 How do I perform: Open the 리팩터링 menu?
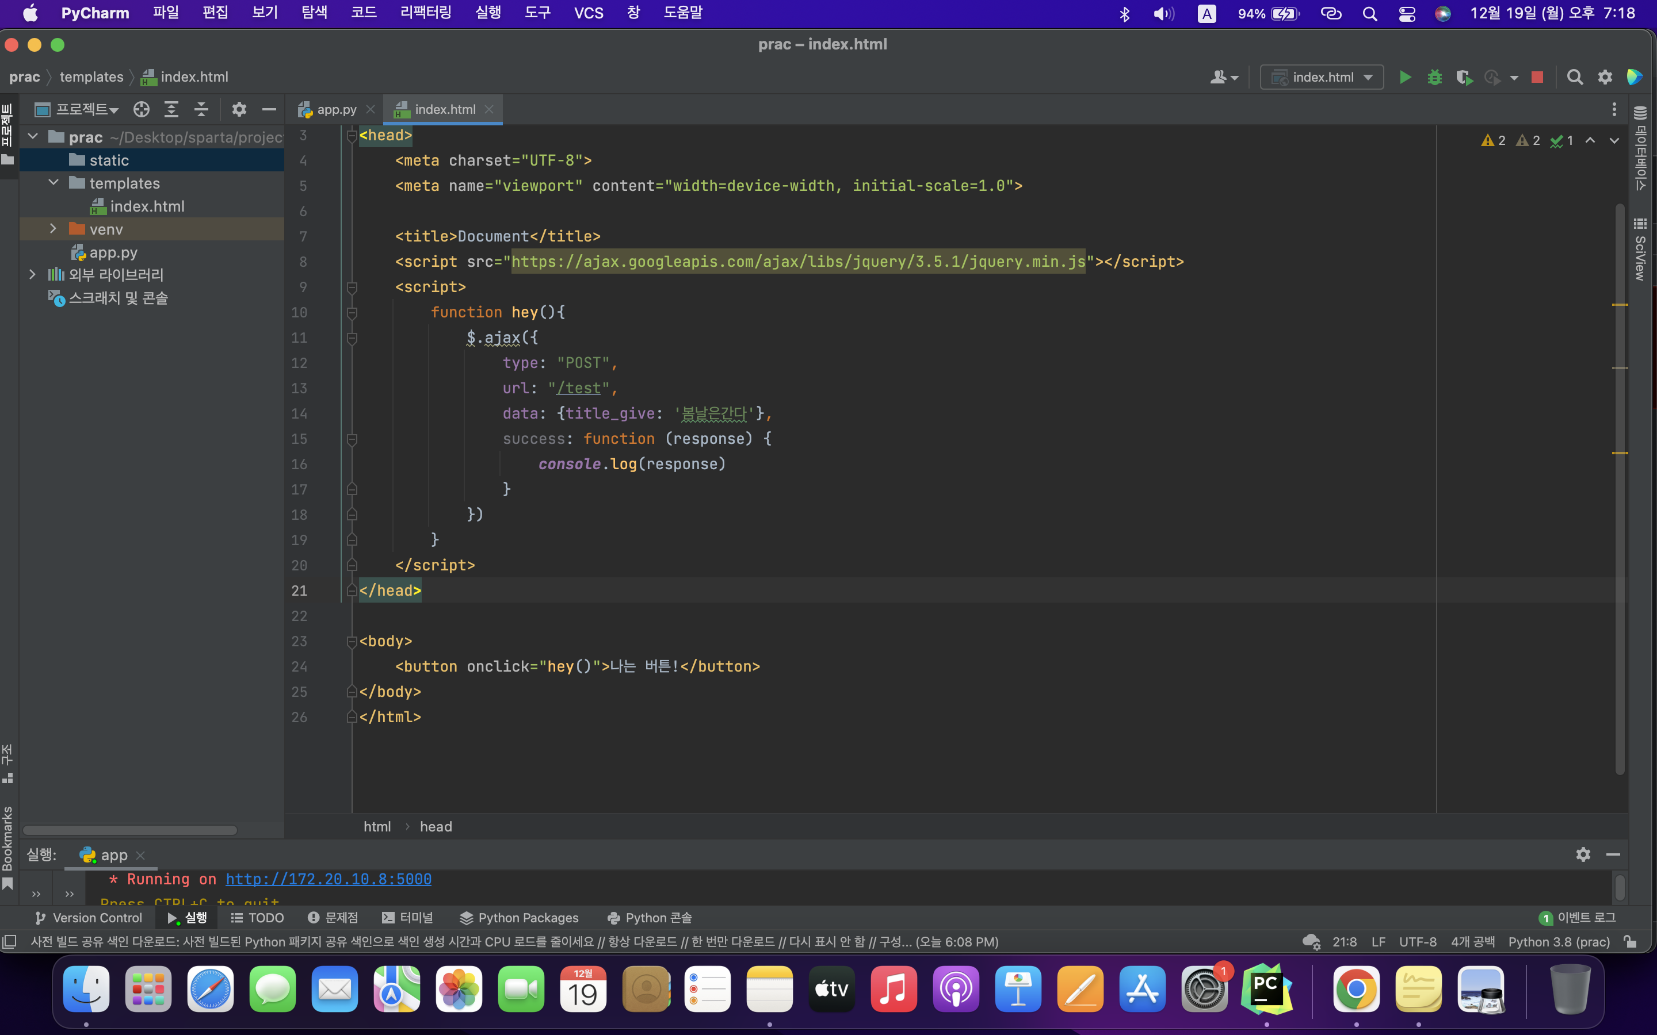[x=425, y=13]
